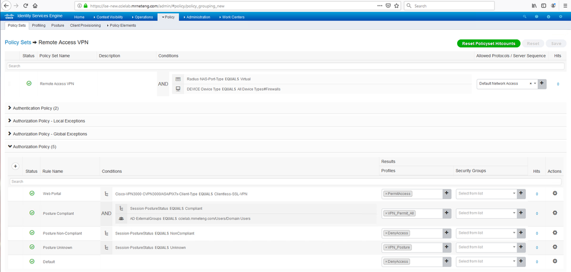Open gear actions for Web Portal rule
The image size is (571, 272).
pyautogui.click(x=554, y=193)
